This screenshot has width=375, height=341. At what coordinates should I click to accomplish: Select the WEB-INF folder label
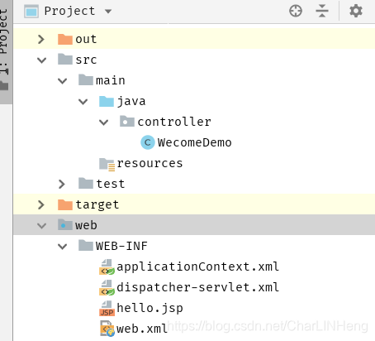[121, 246]
